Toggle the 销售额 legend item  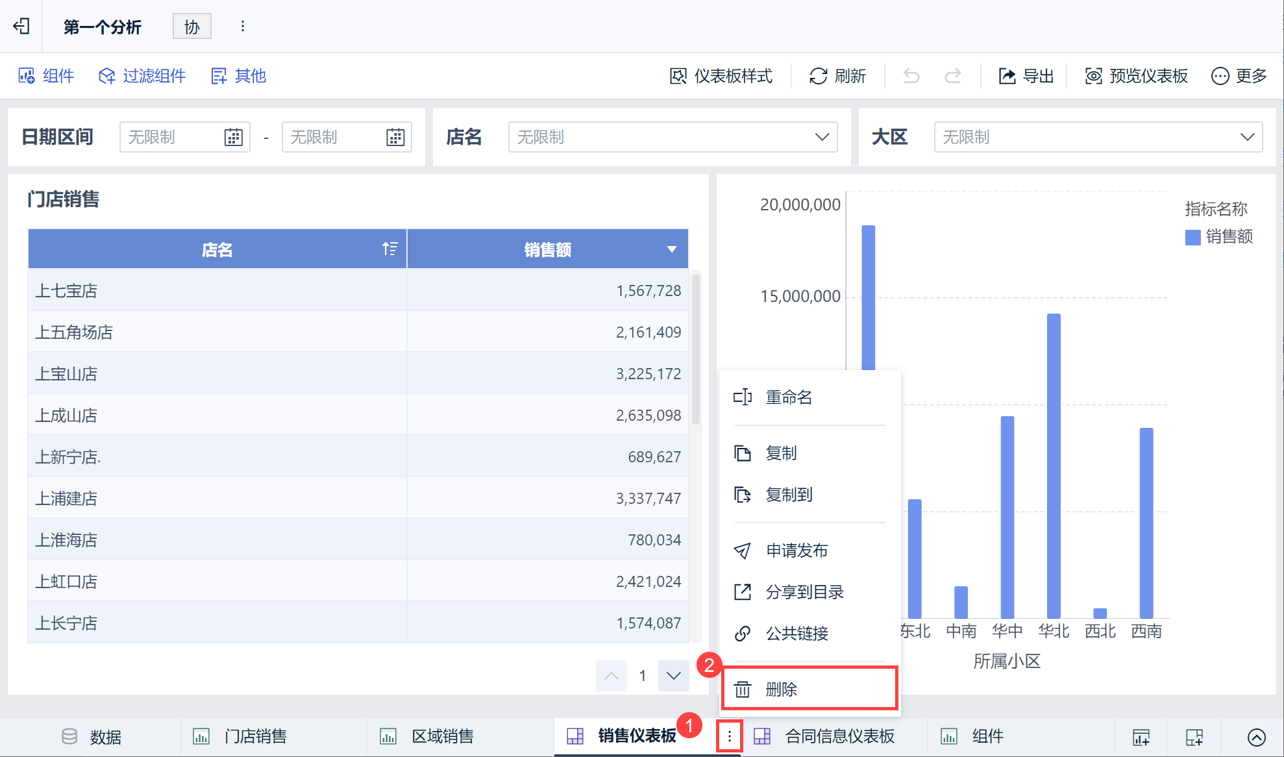1219,237
